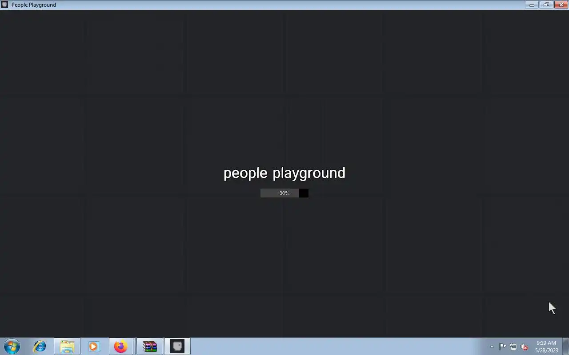Open the clock showing 9:19 AM

click(546, 347)
